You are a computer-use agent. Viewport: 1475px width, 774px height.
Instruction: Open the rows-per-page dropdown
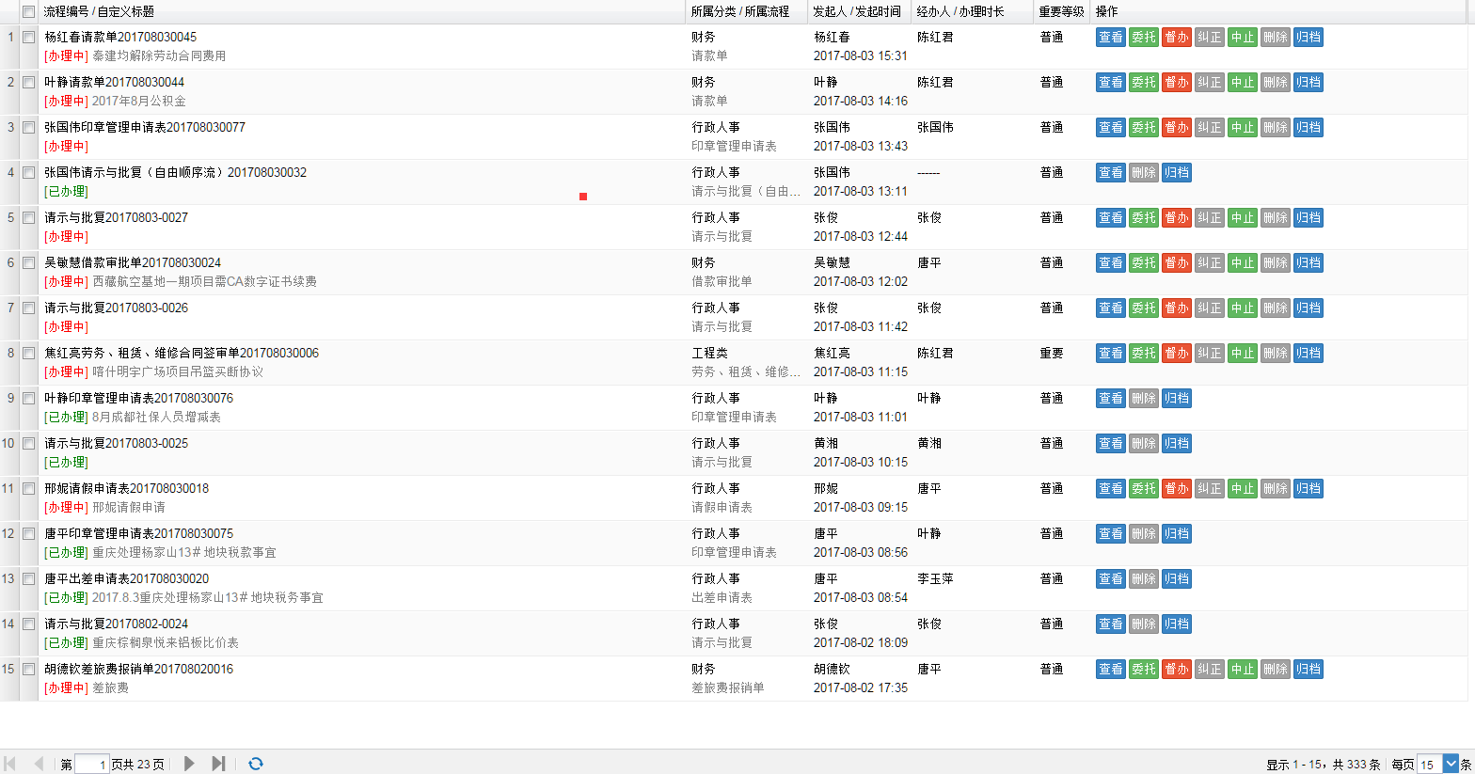1450,764
